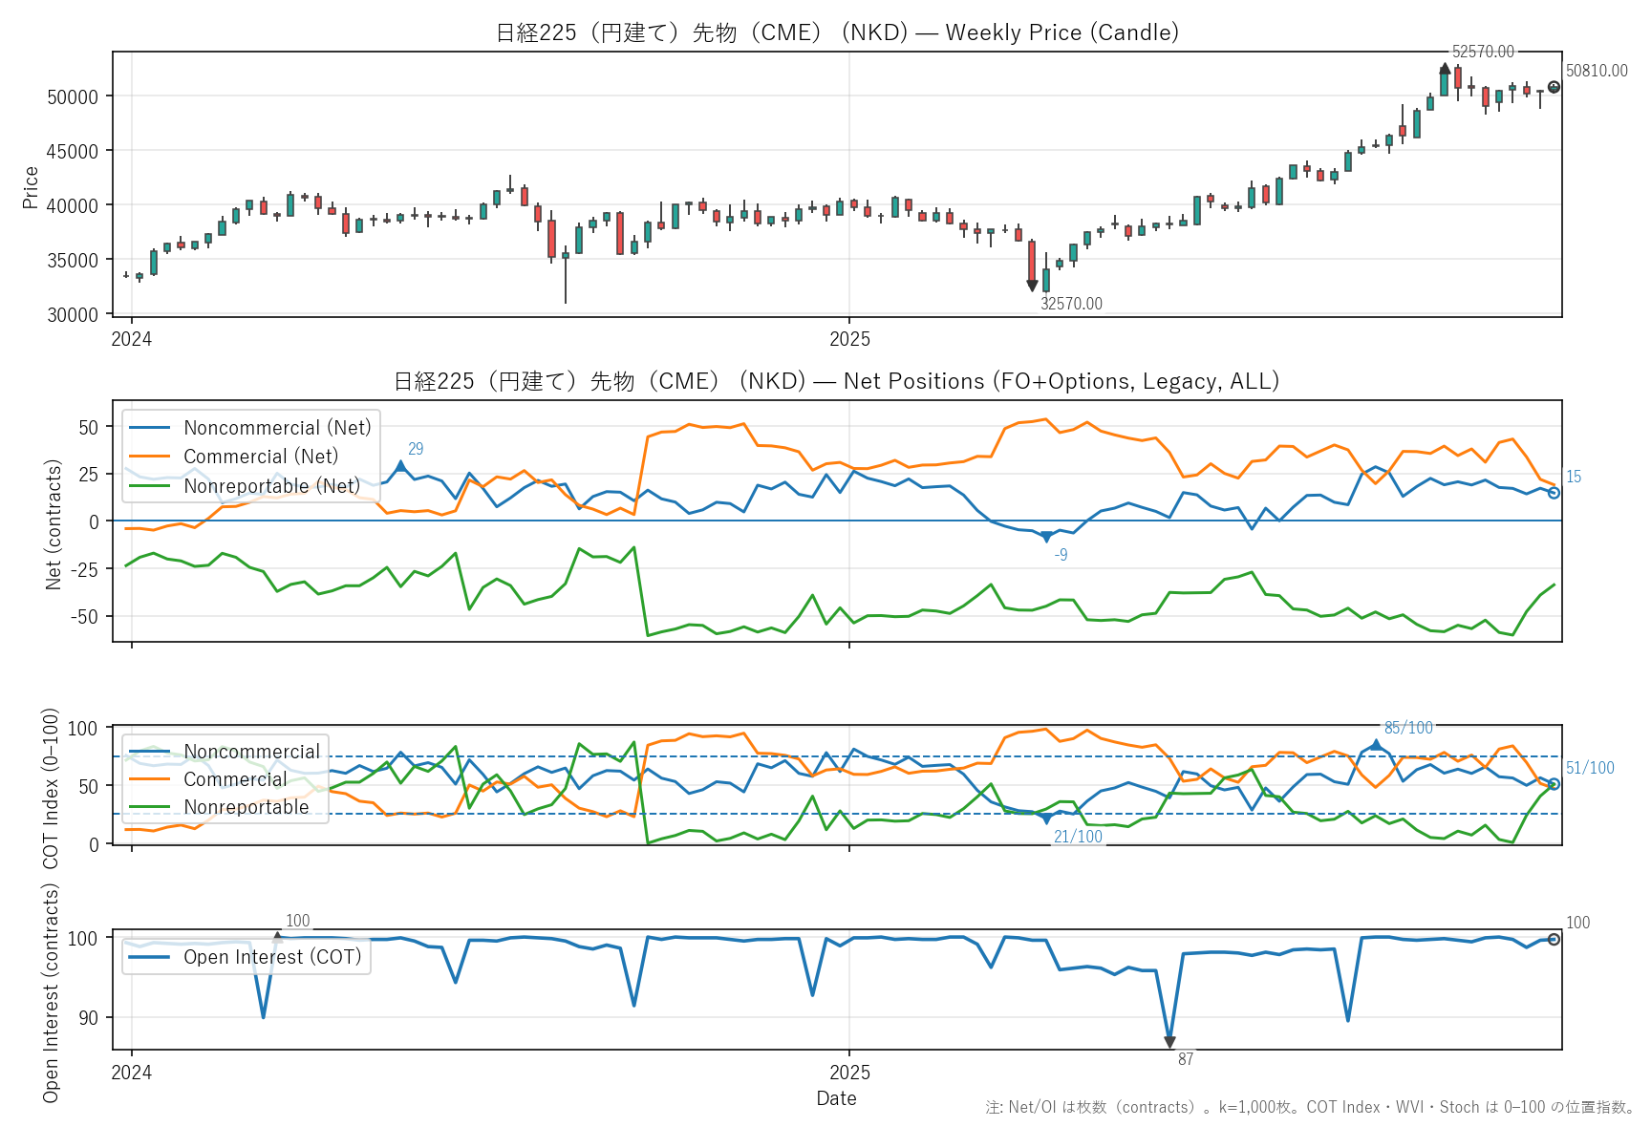Click the latest COT Index circle labeled 51/100

(1554, 784)
